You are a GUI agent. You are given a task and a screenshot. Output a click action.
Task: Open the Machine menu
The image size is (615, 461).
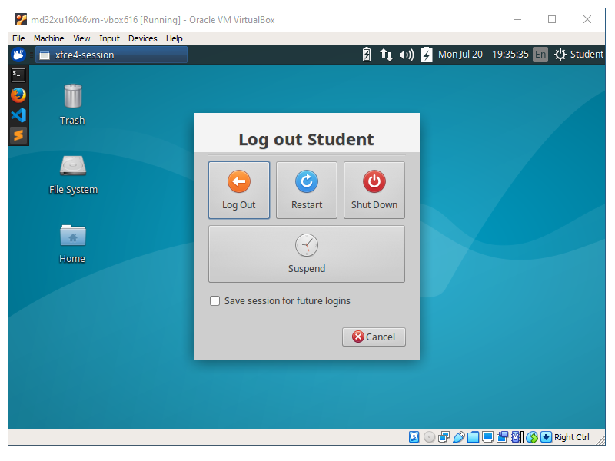[x=49, y=38]
